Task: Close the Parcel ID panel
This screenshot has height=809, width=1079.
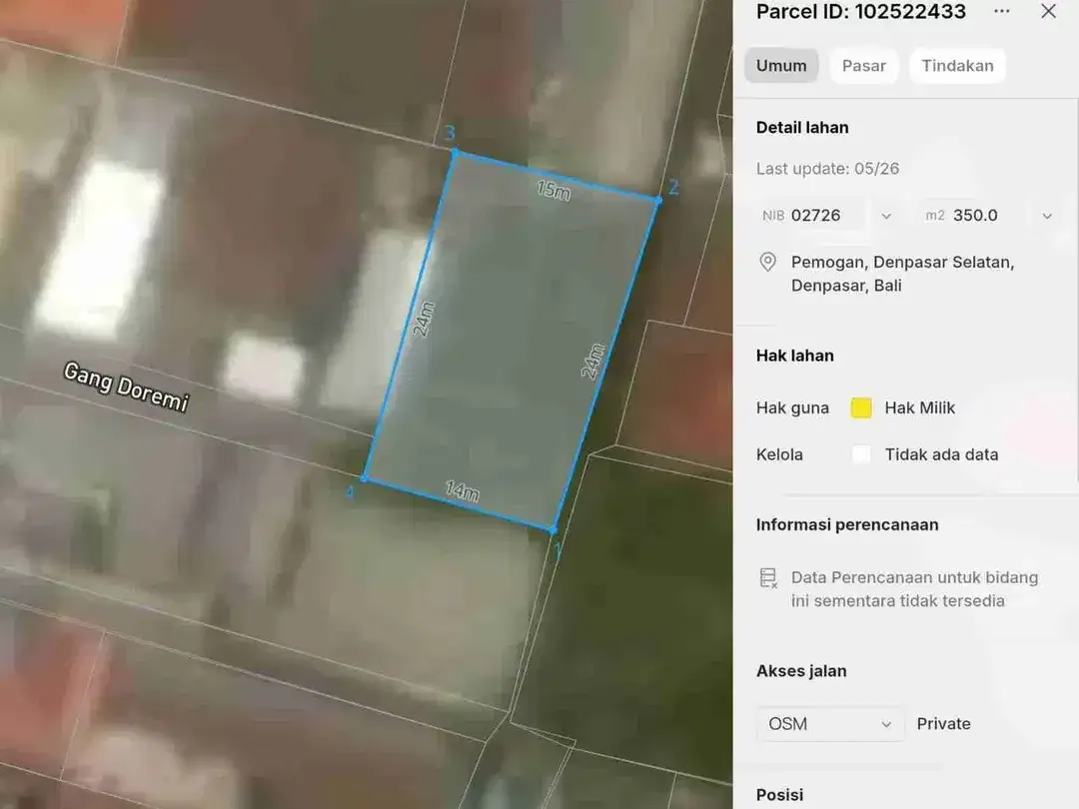Action: click(1048, 11)
